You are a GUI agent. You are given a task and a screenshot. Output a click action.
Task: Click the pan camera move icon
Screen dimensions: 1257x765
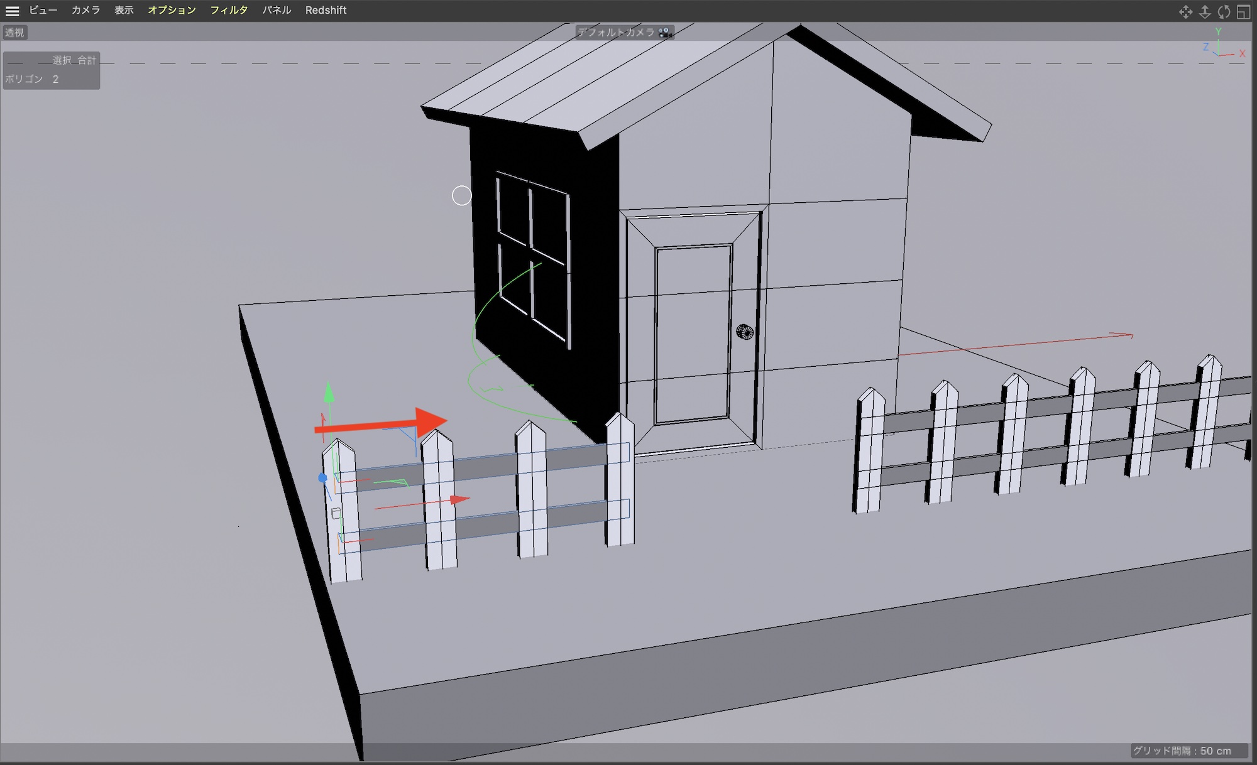tap(1185, 12)
